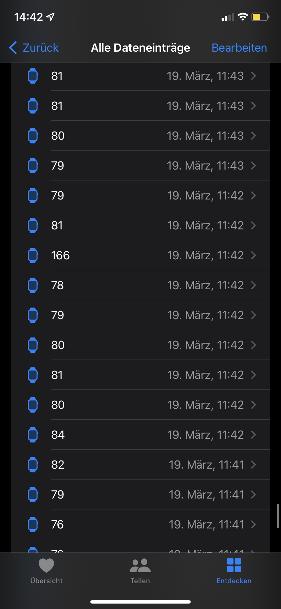Tap the watch icon next to 84

[33, 435]
